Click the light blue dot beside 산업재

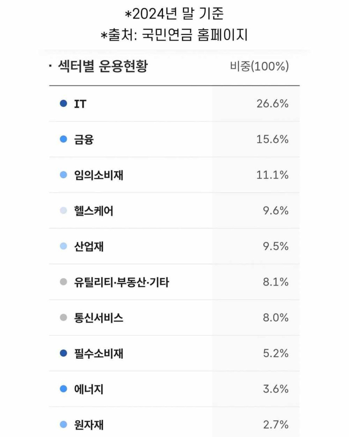pos(64,247)
